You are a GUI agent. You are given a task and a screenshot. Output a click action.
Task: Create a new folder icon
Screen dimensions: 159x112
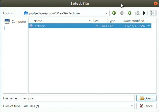pyautogui.click(x=137, y=13)
